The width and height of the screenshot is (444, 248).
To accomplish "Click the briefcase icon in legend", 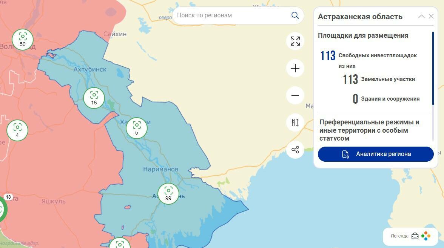I will tap(415, 236).
